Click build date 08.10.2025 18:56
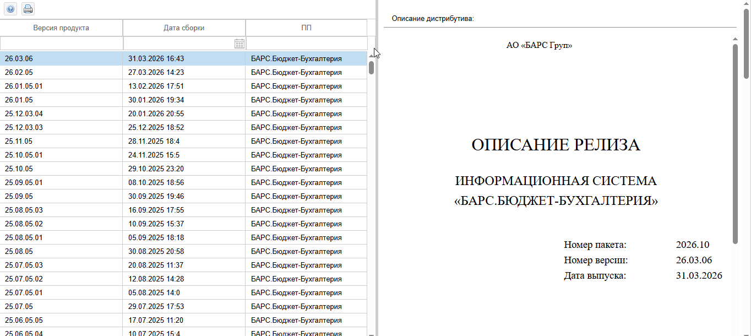751x336 pixels. [x=156, y=182]
